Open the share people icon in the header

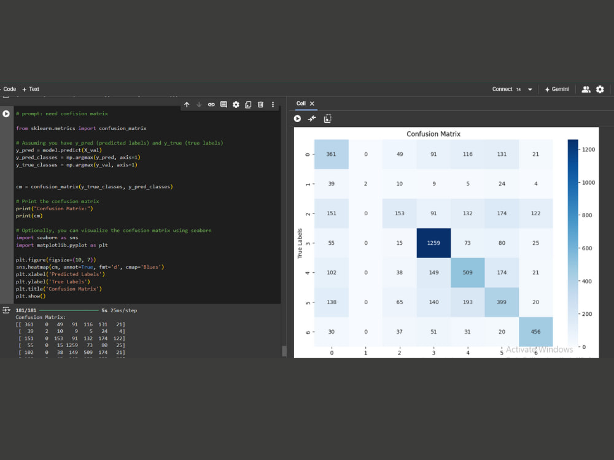point(586,90)
